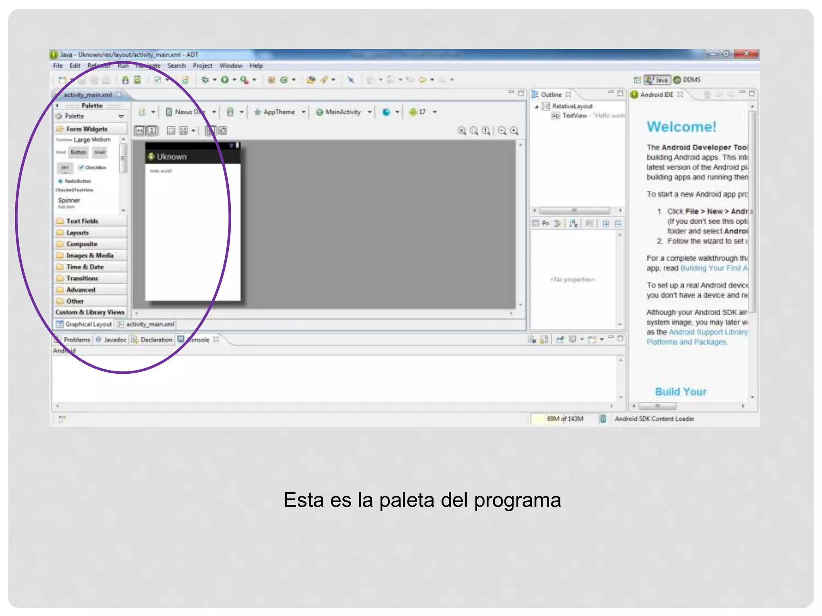This screenshot has width=822, height=616.
Task: Open the Project menu
Action: pos(203,66)
